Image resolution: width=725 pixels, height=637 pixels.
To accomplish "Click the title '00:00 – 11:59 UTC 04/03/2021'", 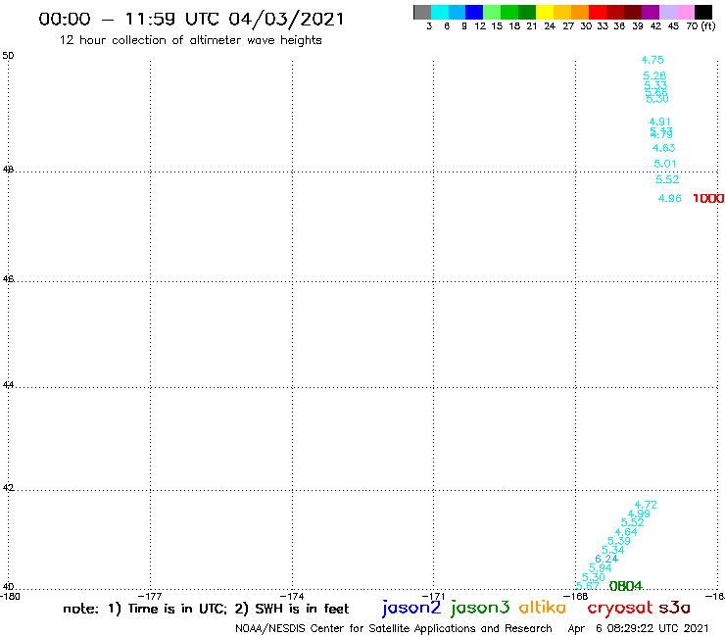I will (191, 19).
